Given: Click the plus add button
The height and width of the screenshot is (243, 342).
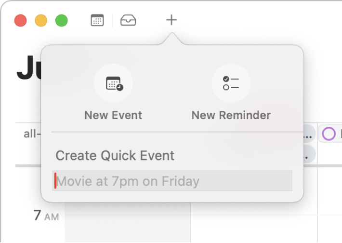Looking at the screenshot, I should 171,20.
